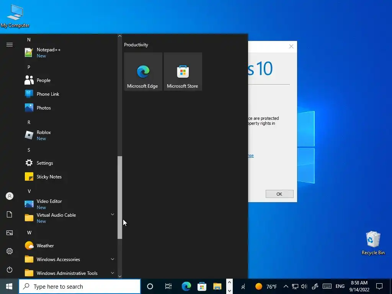Open the Weather app
Image resolution: width=392 pixels, height=294 pixels.
[x=70, y=245]
